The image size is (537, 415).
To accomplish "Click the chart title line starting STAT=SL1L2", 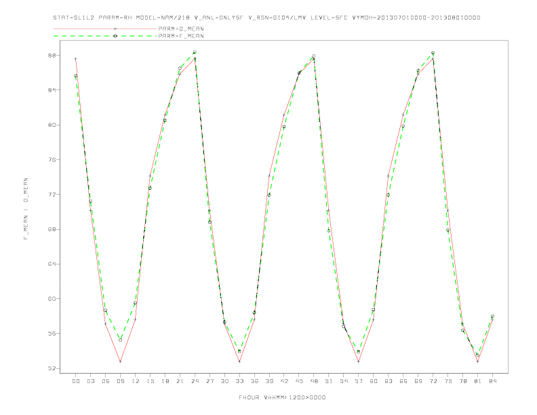I will point(266,18).
